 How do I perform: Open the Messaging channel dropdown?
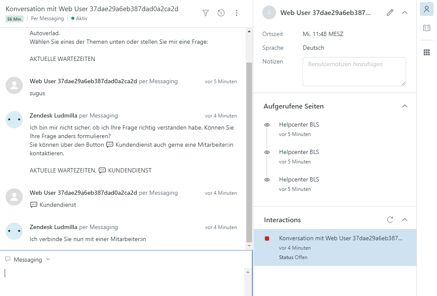28,260
